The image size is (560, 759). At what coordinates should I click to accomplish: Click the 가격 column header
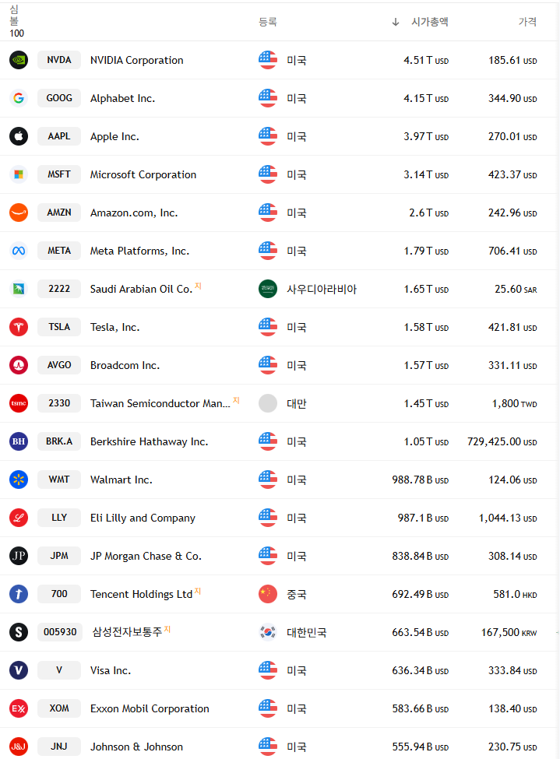(x=527, y=22)
